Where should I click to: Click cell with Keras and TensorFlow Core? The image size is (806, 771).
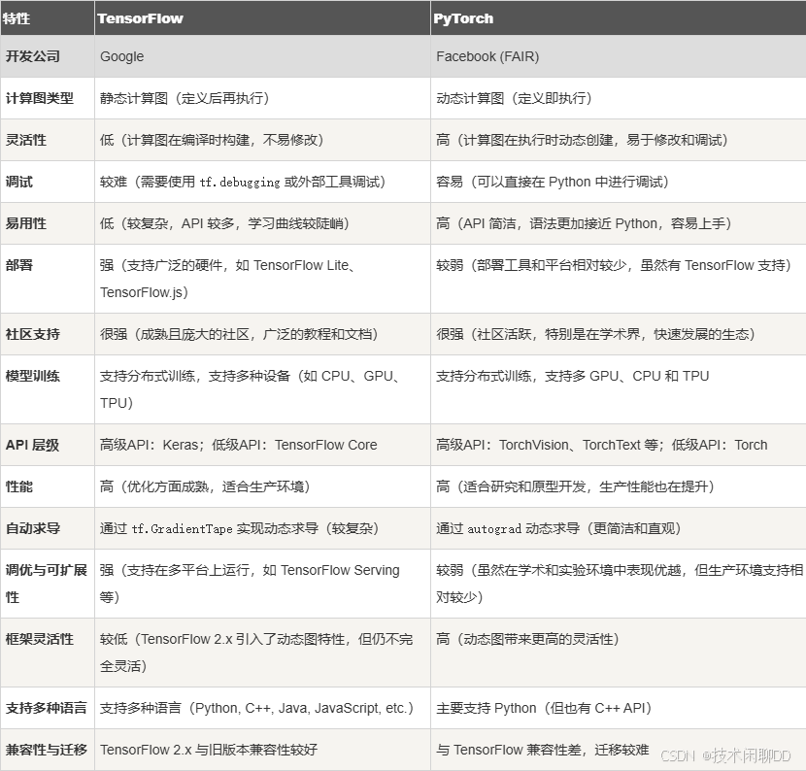(262, 445)
